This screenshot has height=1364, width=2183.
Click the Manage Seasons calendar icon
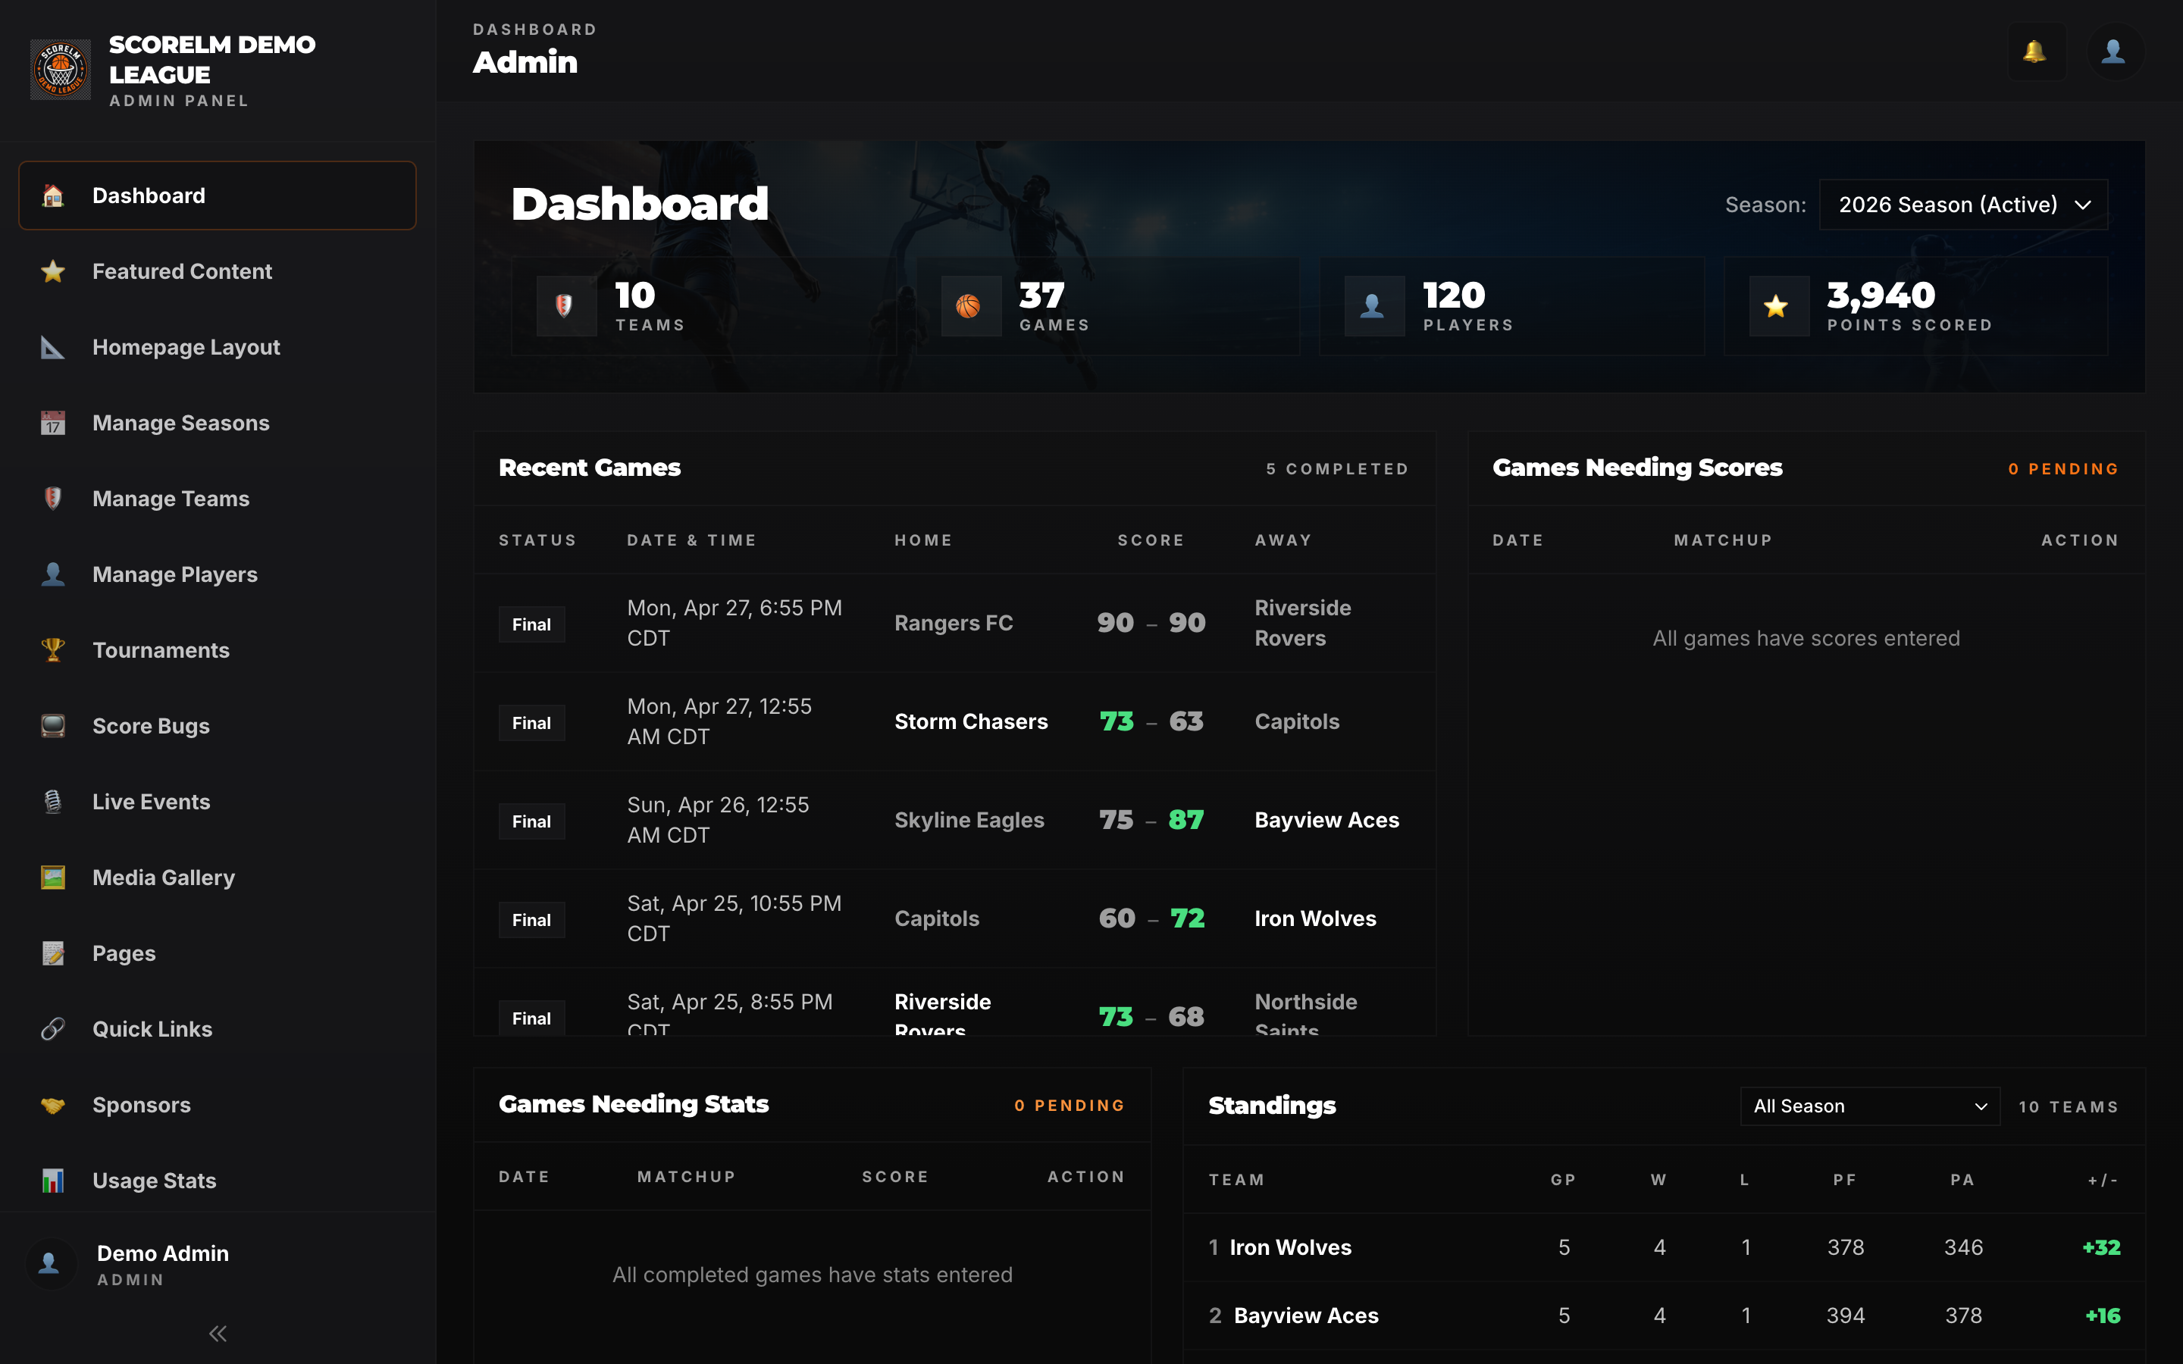[53, 423]
